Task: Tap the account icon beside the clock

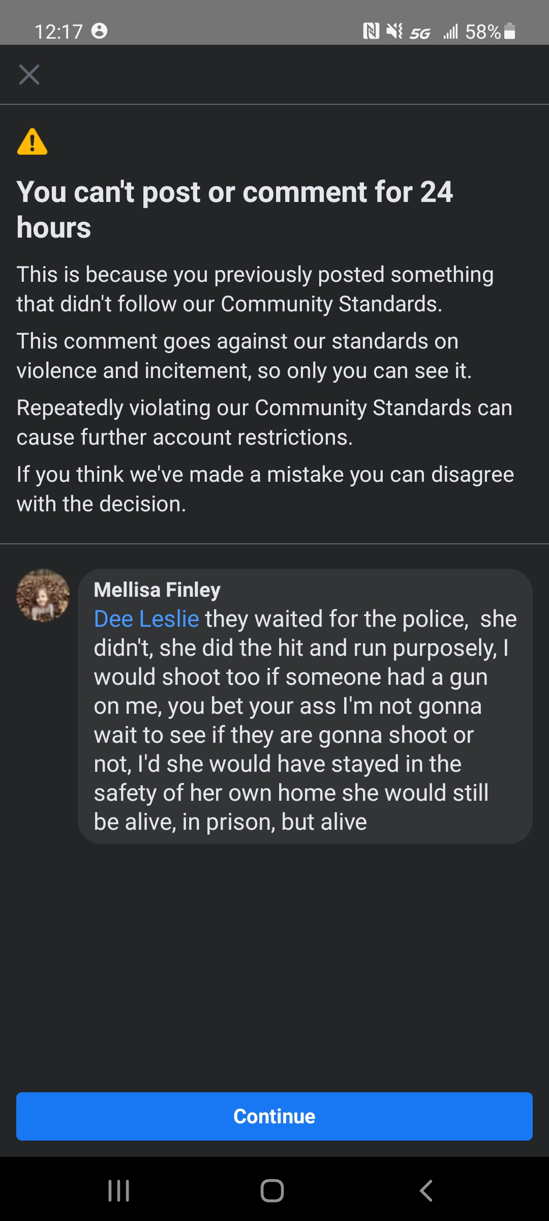Action: [99, 31]
